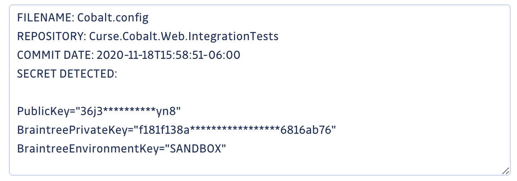Click the Cobalt.config file name text
The height and width of the screenshot is (181, 517).
coord(113,18)
